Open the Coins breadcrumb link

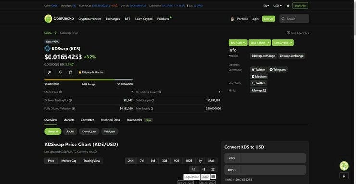coord(48,33)
